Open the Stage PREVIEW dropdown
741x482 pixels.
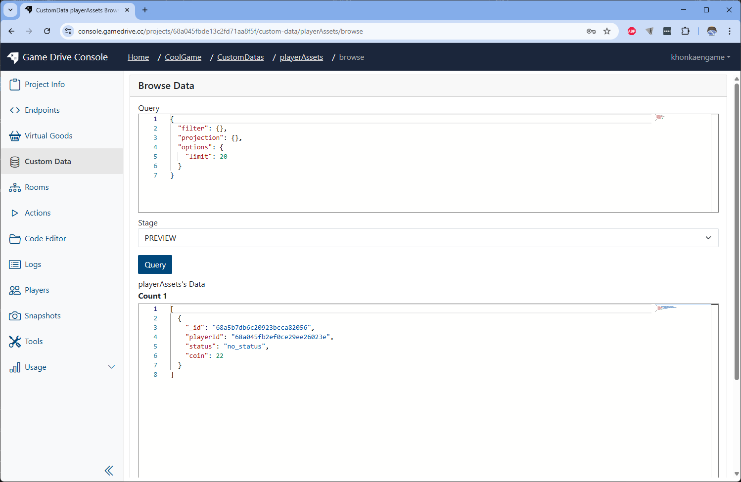point(428,238)
